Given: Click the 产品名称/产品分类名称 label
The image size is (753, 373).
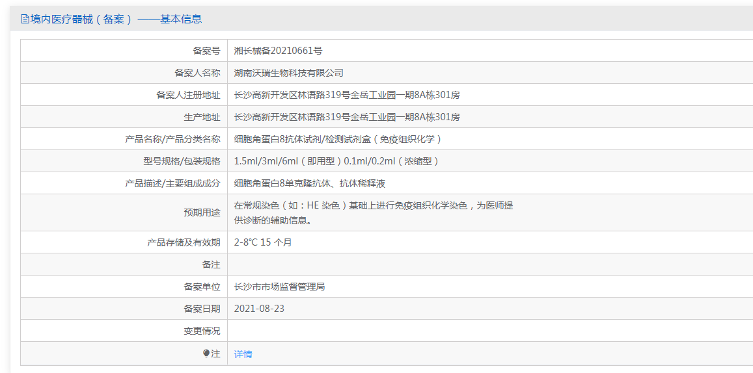Looking at the screenshot, I should coord(173,139).
